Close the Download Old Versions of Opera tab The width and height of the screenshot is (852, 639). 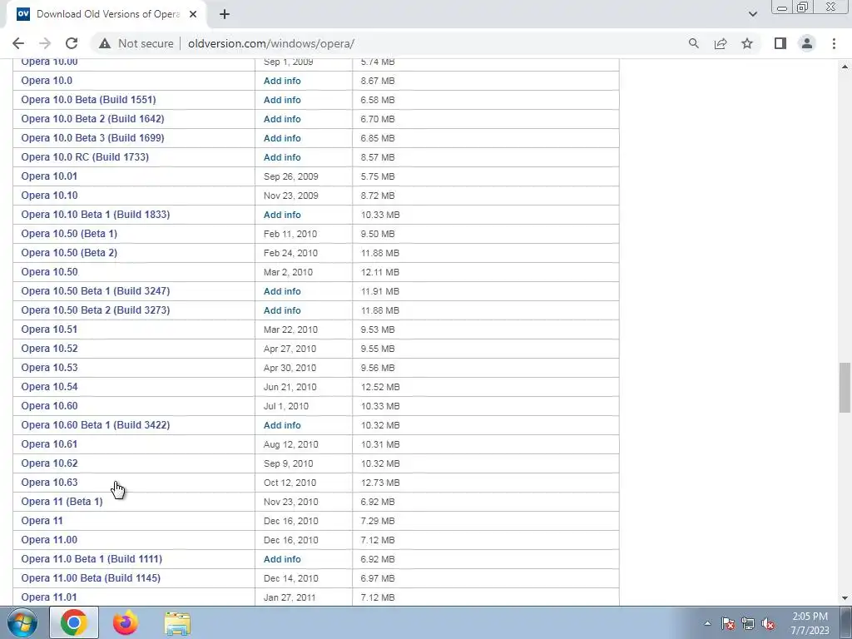[x=193, y=15]
